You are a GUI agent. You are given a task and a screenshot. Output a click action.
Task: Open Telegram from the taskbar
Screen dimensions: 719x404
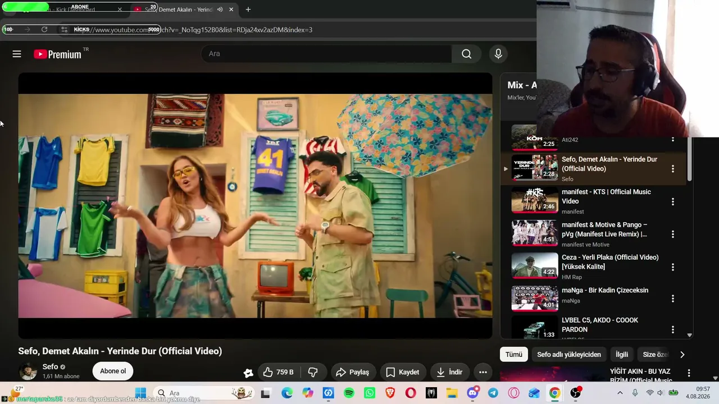click(493, 393)
